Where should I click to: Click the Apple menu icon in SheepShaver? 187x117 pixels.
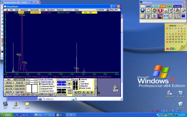coord(7,10)
